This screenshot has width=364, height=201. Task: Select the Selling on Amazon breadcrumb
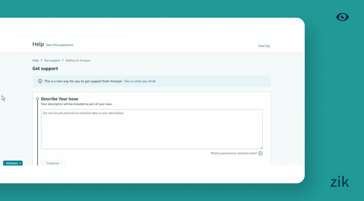coord(78,60)
